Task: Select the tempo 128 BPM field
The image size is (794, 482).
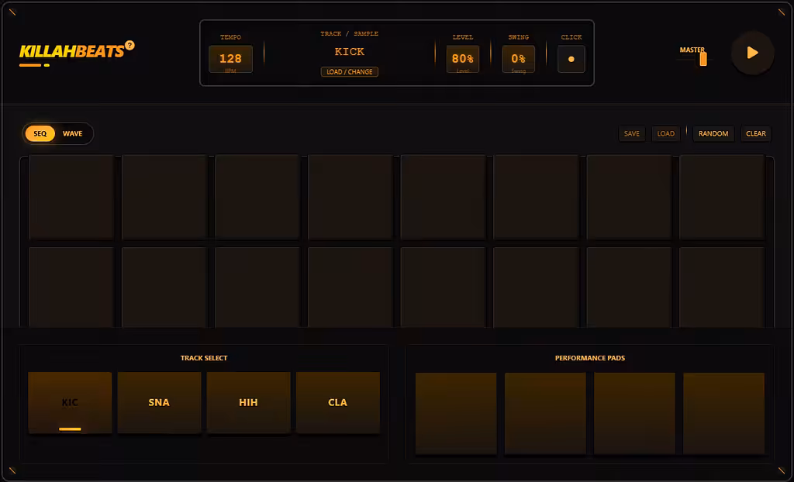Action: [230, 59]
